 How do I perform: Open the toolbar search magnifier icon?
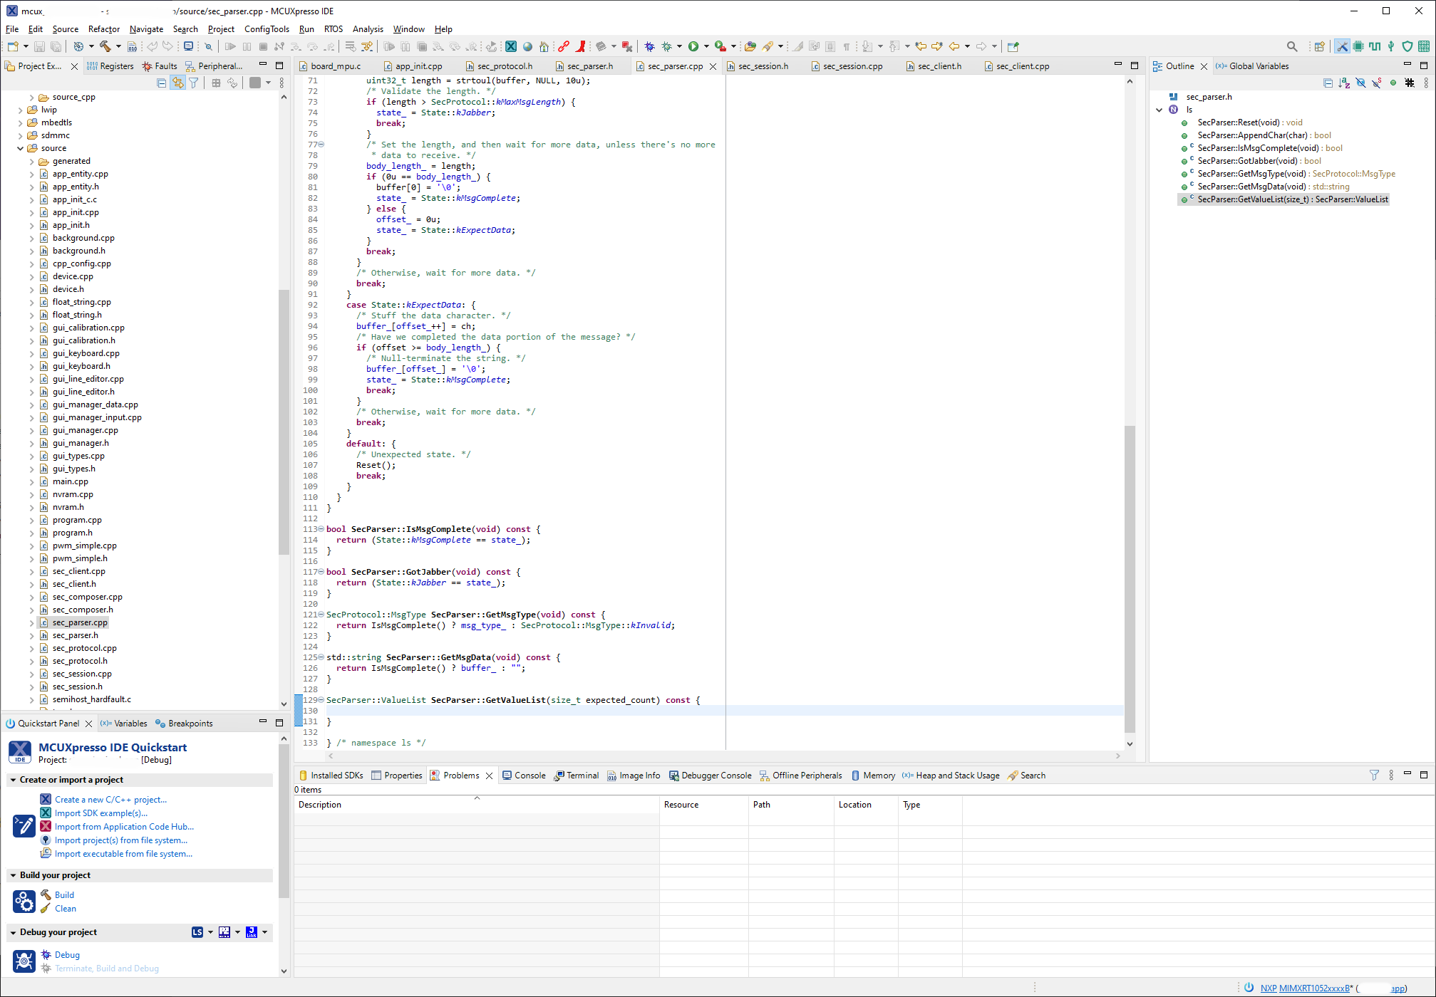(x=1292, y=46)
